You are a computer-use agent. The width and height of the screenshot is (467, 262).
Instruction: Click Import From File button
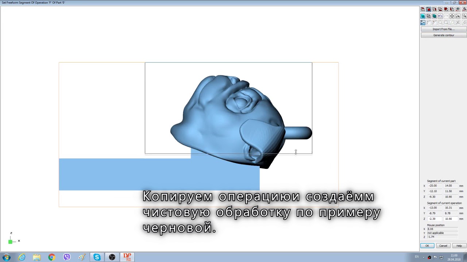coord(444,29)
